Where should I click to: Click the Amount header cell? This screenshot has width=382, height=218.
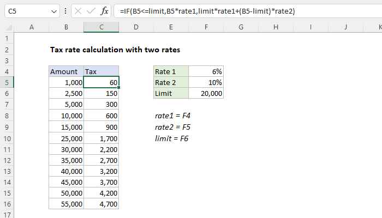(66, 71)
